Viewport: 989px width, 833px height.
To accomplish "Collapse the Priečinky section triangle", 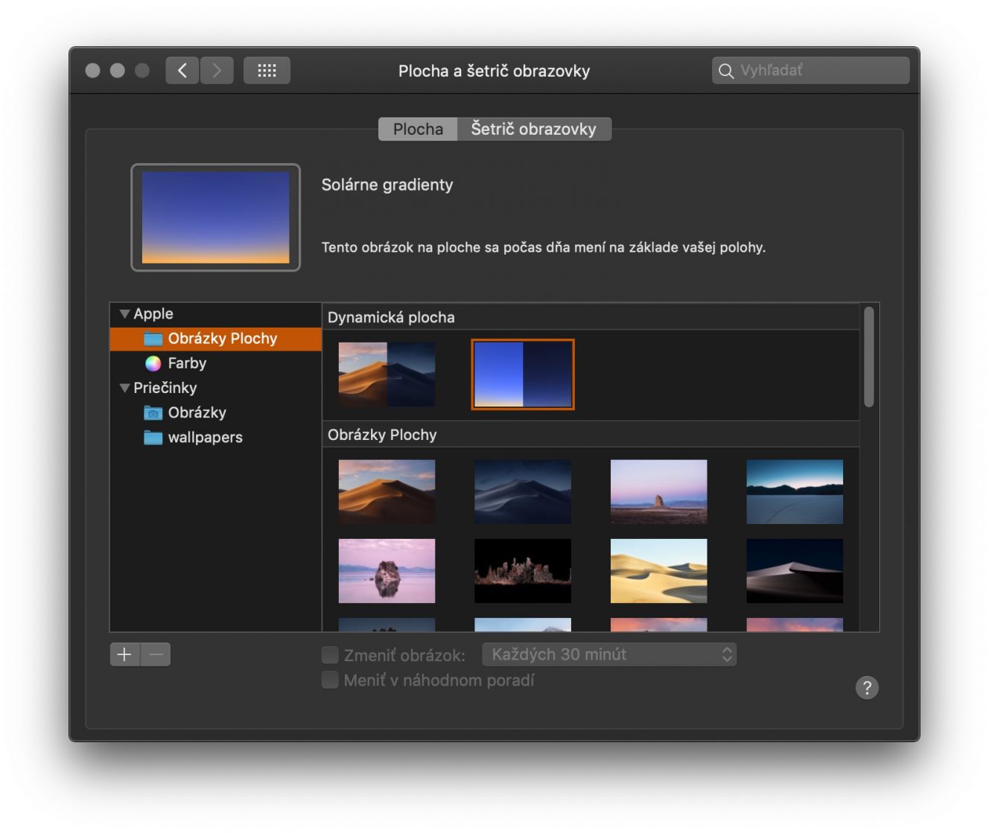I will tap(124, 388).
